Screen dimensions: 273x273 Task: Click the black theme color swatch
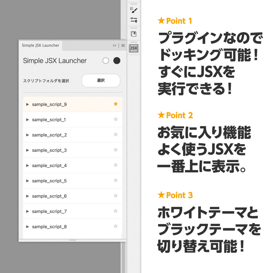(117, 61)
